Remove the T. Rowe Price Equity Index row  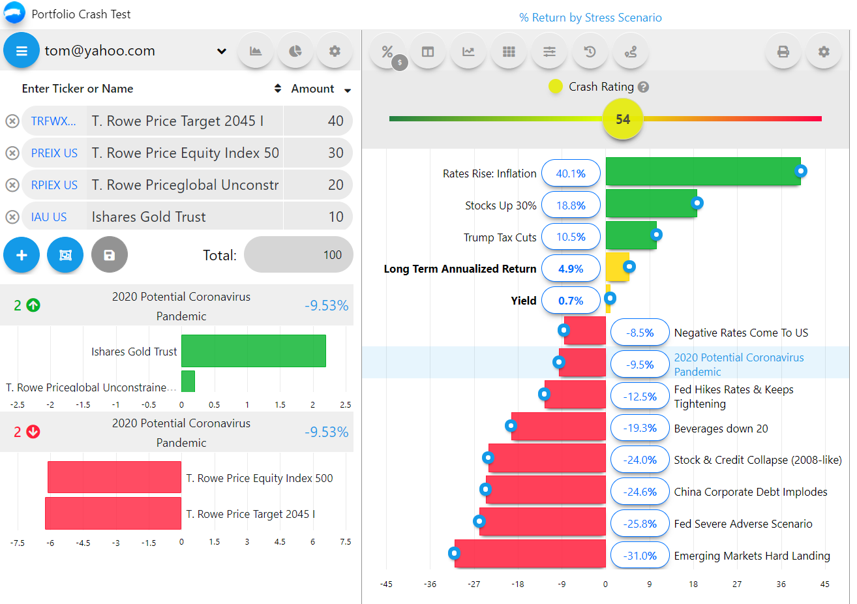12,153
